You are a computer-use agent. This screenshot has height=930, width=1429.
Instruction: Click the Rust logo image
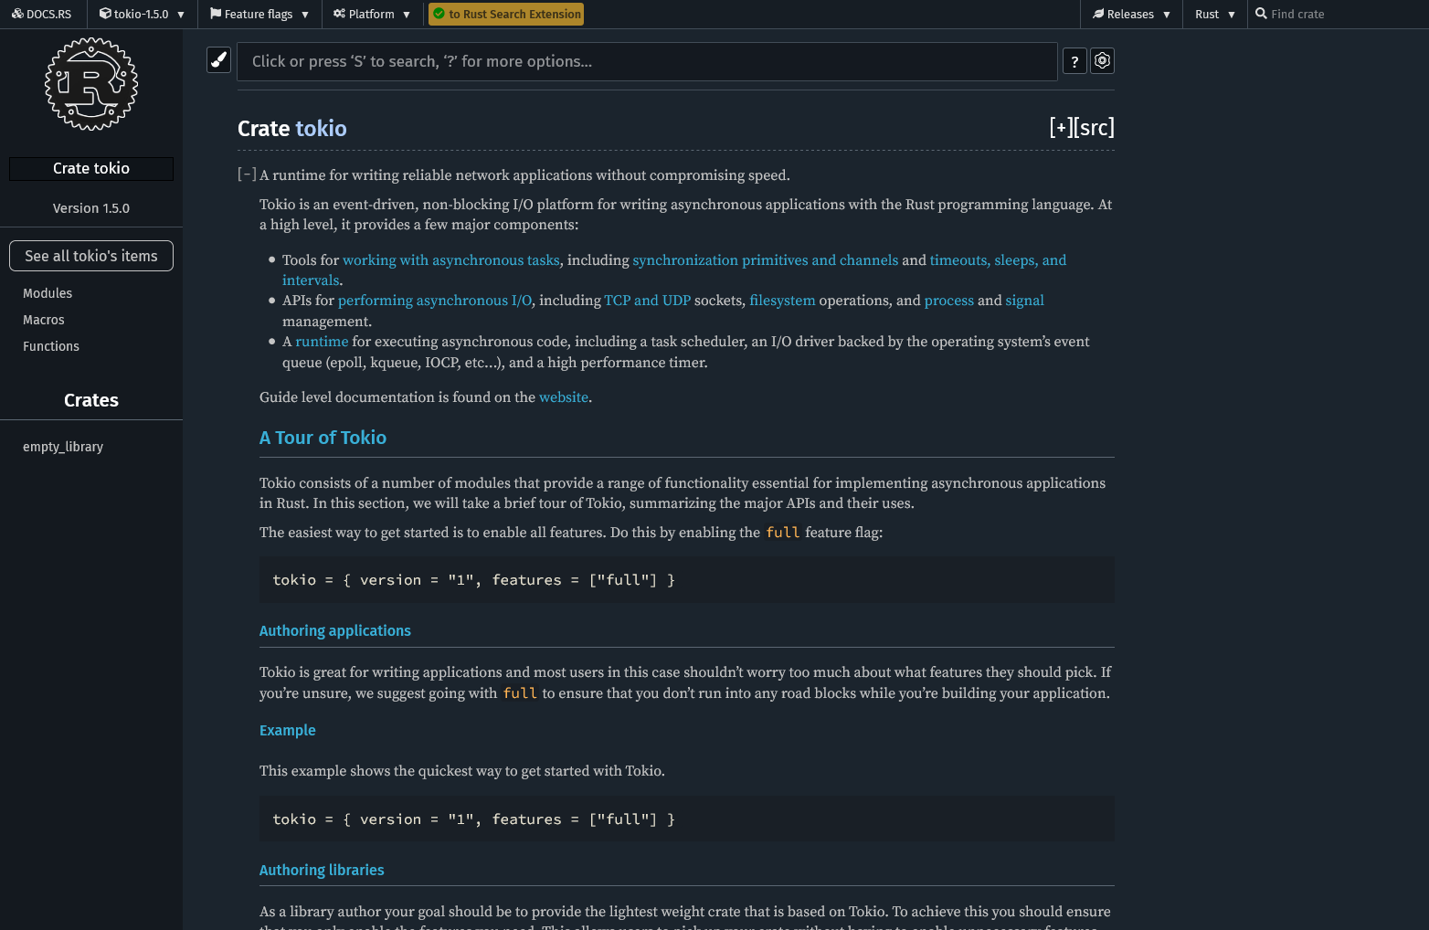(x=91, y=84)
